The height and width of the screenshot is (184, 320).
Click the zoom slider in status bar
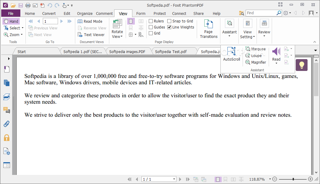(293, 179)
